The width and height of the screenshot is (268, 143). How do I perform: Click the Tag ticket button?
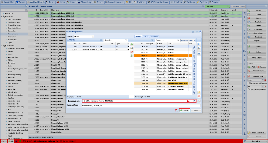tap(257, 37)
